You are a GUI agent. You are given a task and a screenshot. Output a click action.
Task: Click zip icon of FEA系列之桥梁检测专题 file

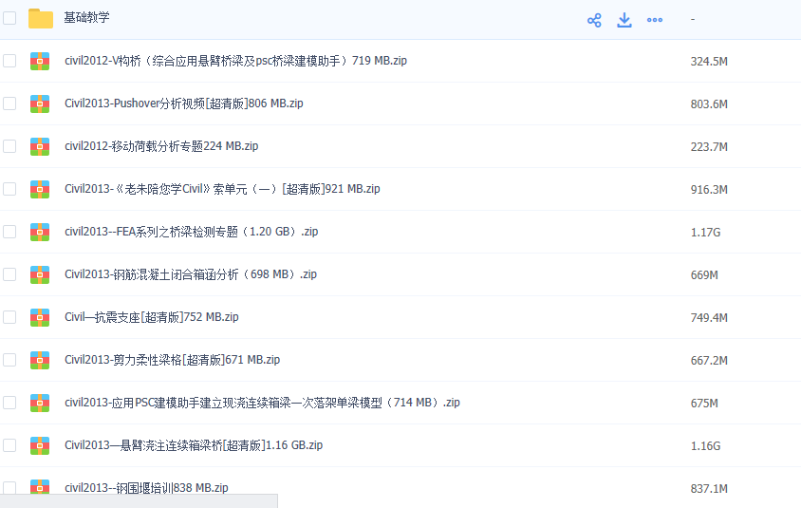click(x=40, y=232)
